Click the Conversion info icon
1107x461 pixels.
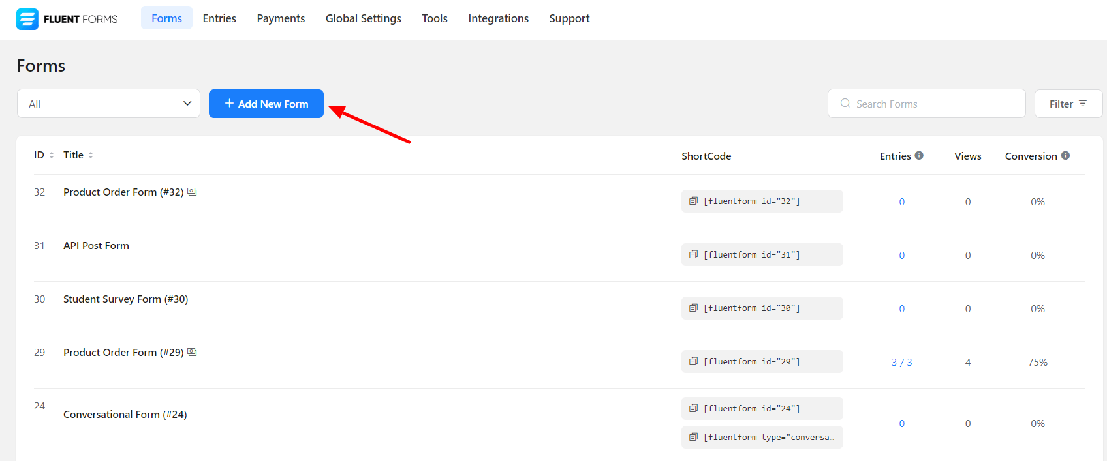pos(1065,156)
